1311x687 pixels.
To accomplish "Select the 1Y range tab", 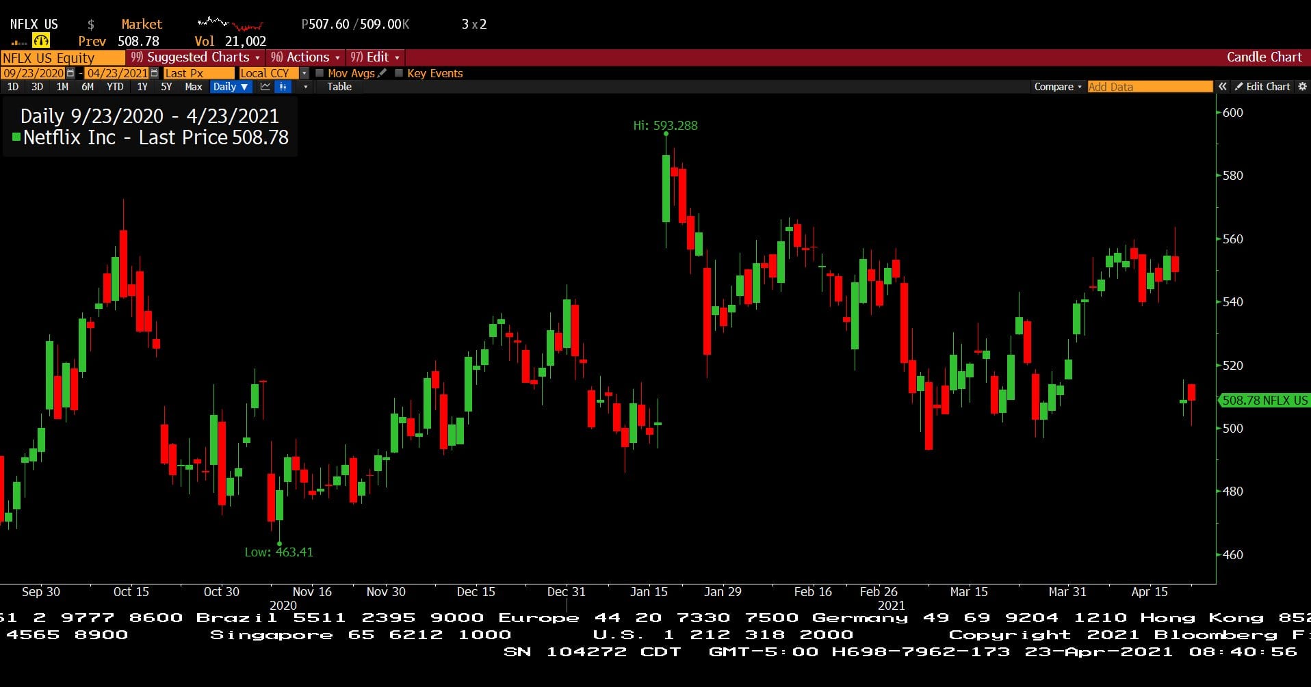I will pyautogui.click(x=142, y=87).
